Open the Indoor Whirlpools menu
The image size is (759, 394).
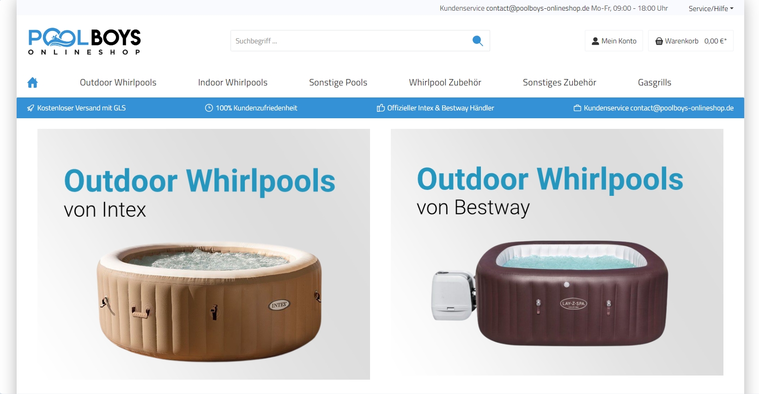coord(233,83)
